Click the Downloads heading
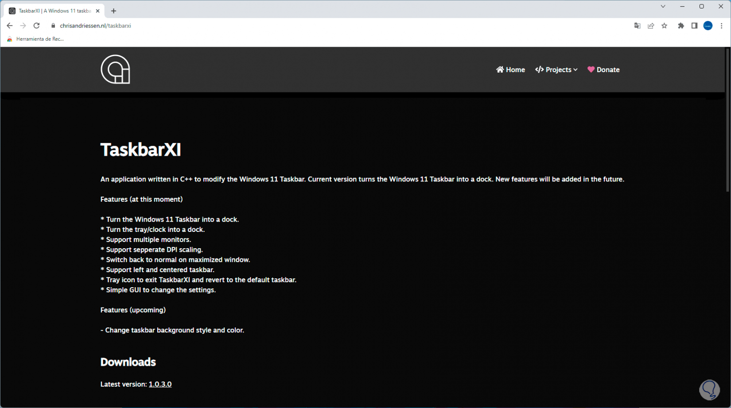 tap(128, 362)
